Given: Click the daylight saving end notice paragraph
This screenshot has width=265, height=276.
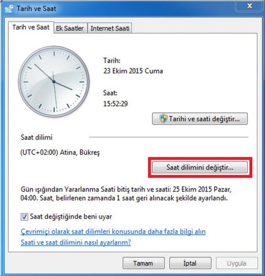Looking at the screenshot, I should (x=126, y=194).
